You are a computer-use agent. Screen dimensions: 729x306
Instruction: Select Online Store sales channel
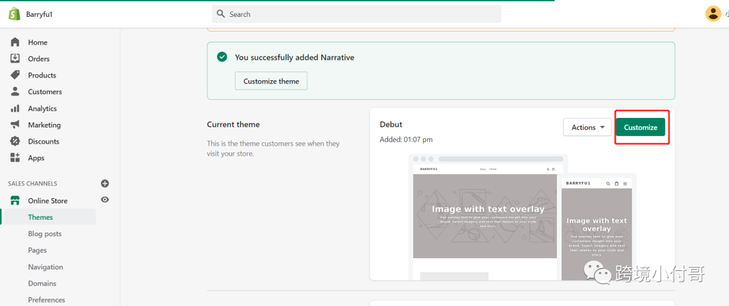(49, 201)
